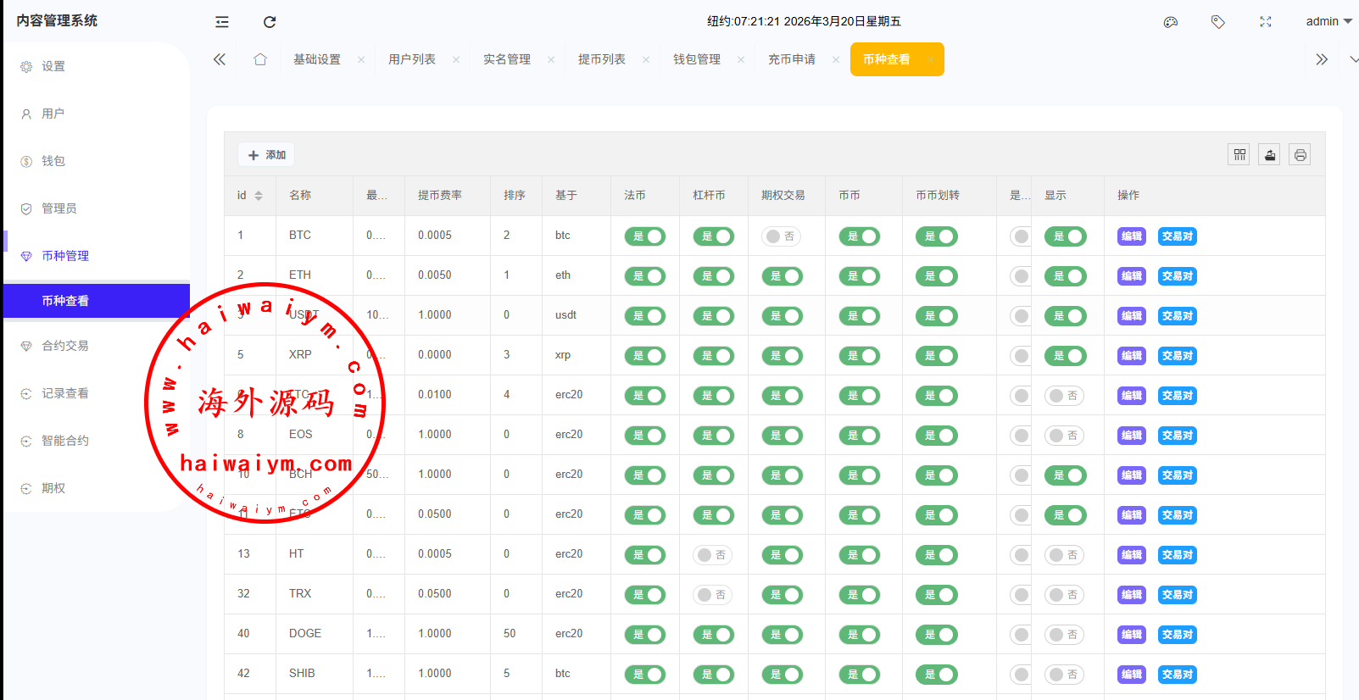Go to home tab icon

click(x=260, y=59)
